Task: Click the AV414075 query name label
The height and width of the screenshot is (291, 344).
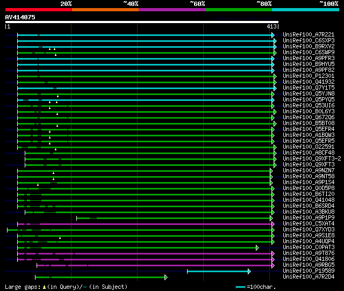Action: [x=20, y=17]
